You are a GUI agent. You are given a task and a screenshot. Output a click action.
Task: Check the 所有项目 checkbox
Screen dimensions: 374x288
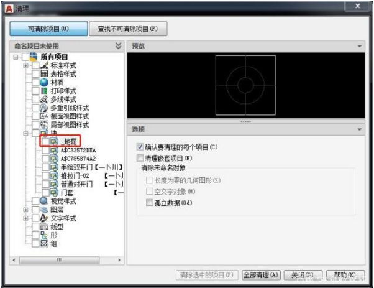[25, 57]
